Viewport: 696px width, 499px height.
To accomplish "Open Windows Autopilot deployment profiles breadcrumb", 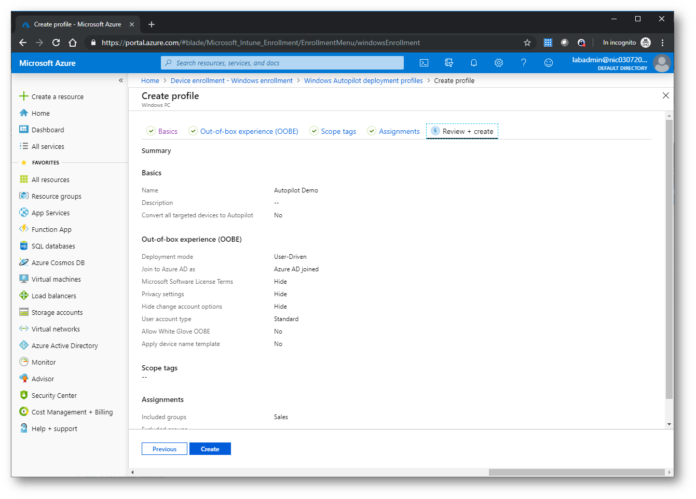I will click(x=363, y=80).
